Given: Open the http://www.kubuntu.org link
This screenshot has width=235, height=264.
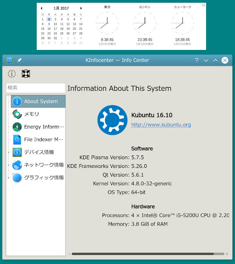Looking at the screenshot, I should click(161, 125).
